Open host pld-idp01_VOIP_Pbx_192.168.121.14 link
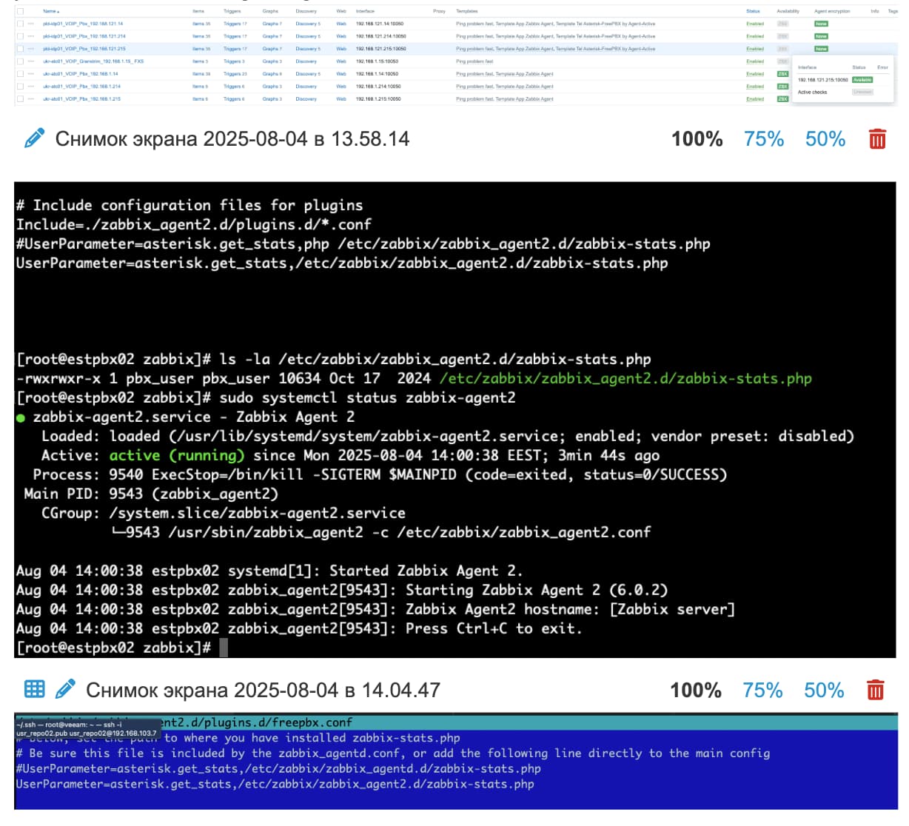909x826 pixels. (83, 24)
